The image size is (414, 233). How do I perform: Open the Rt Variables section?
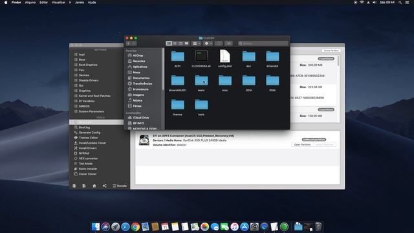point(86,101)
